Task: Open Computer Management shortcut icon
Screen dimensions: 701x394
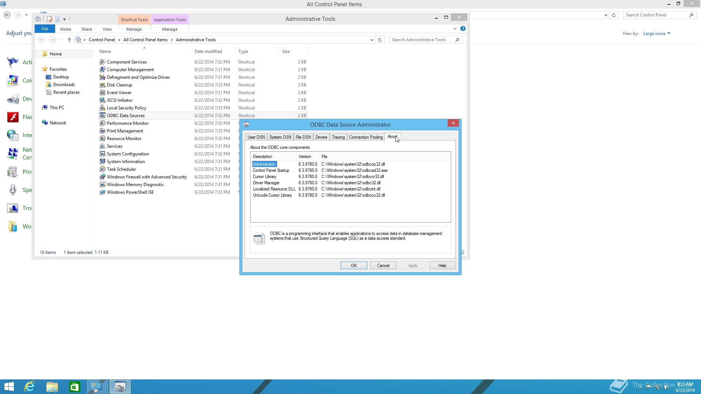Action: point(103,70)
